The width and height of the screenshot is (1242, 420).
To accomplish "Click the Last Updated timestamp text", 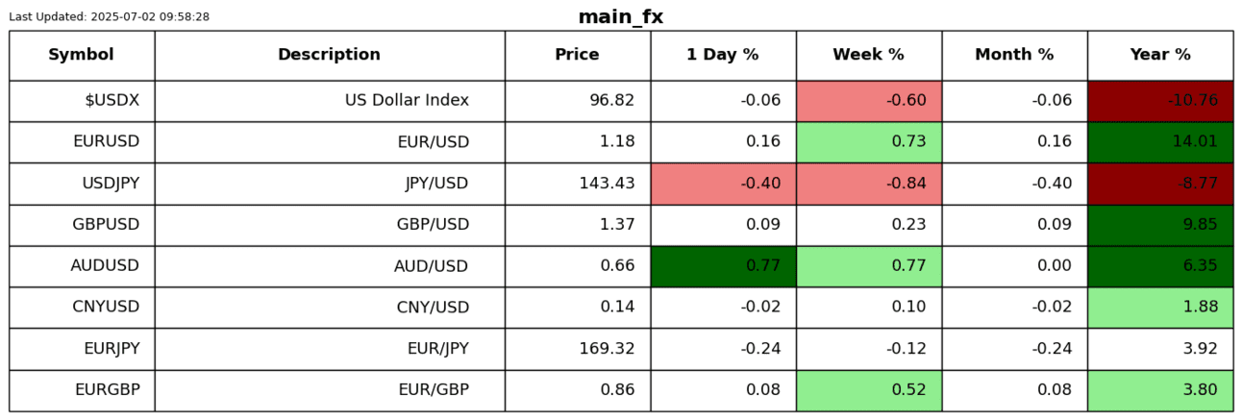I will click(x=109, y=17).
